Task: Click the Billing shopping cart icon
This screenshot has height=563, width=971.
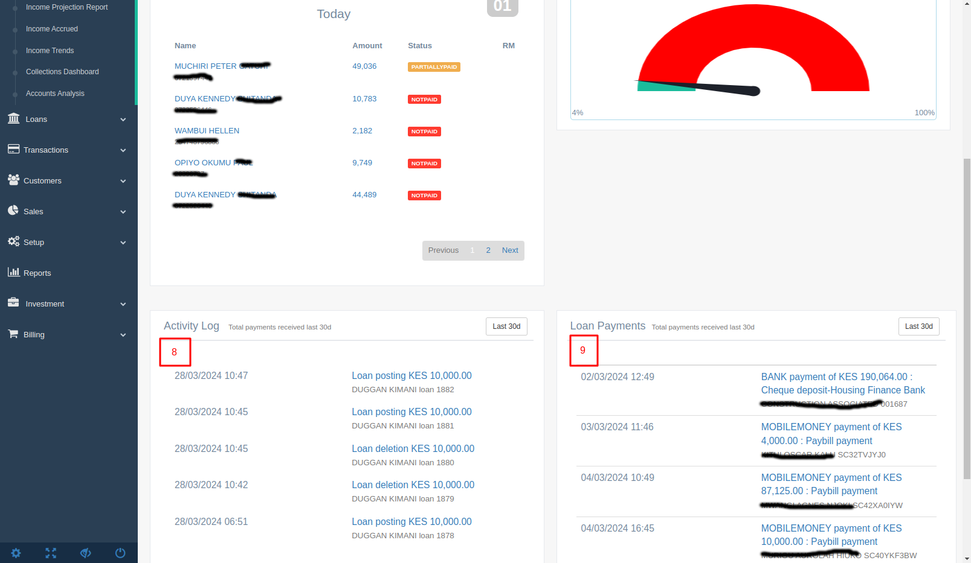Action: (13, 334)
